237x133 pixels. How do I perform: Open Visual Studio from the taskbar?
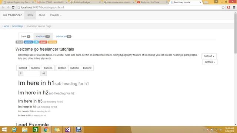68,130
